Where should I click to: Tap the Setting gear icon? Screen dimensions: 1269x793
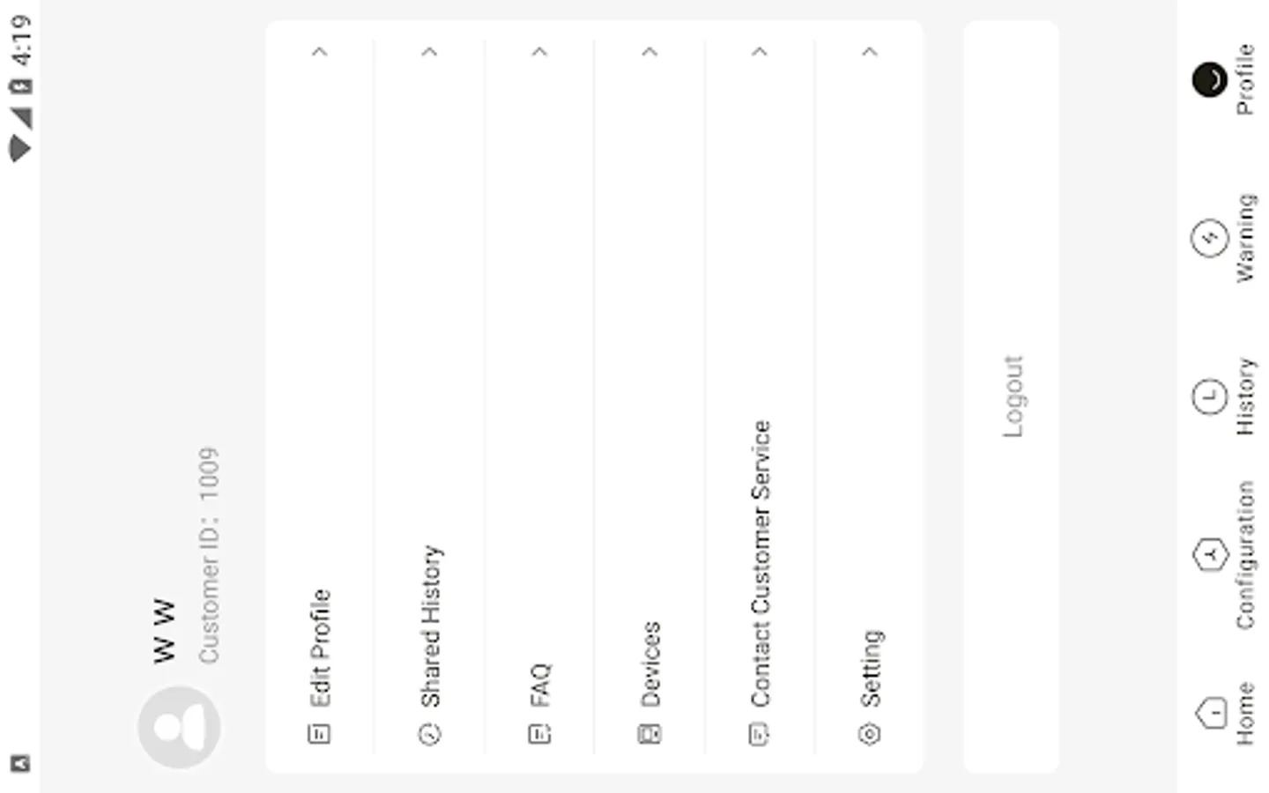click(x=869, y=733)
